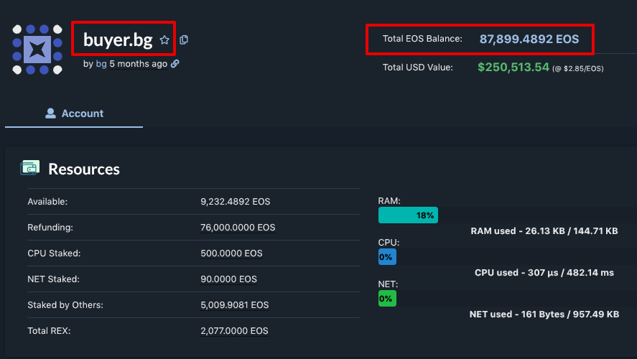This screenshot has width=637, height=359.
Task: Click the buyer.bg account avatar
Action: 37,49
